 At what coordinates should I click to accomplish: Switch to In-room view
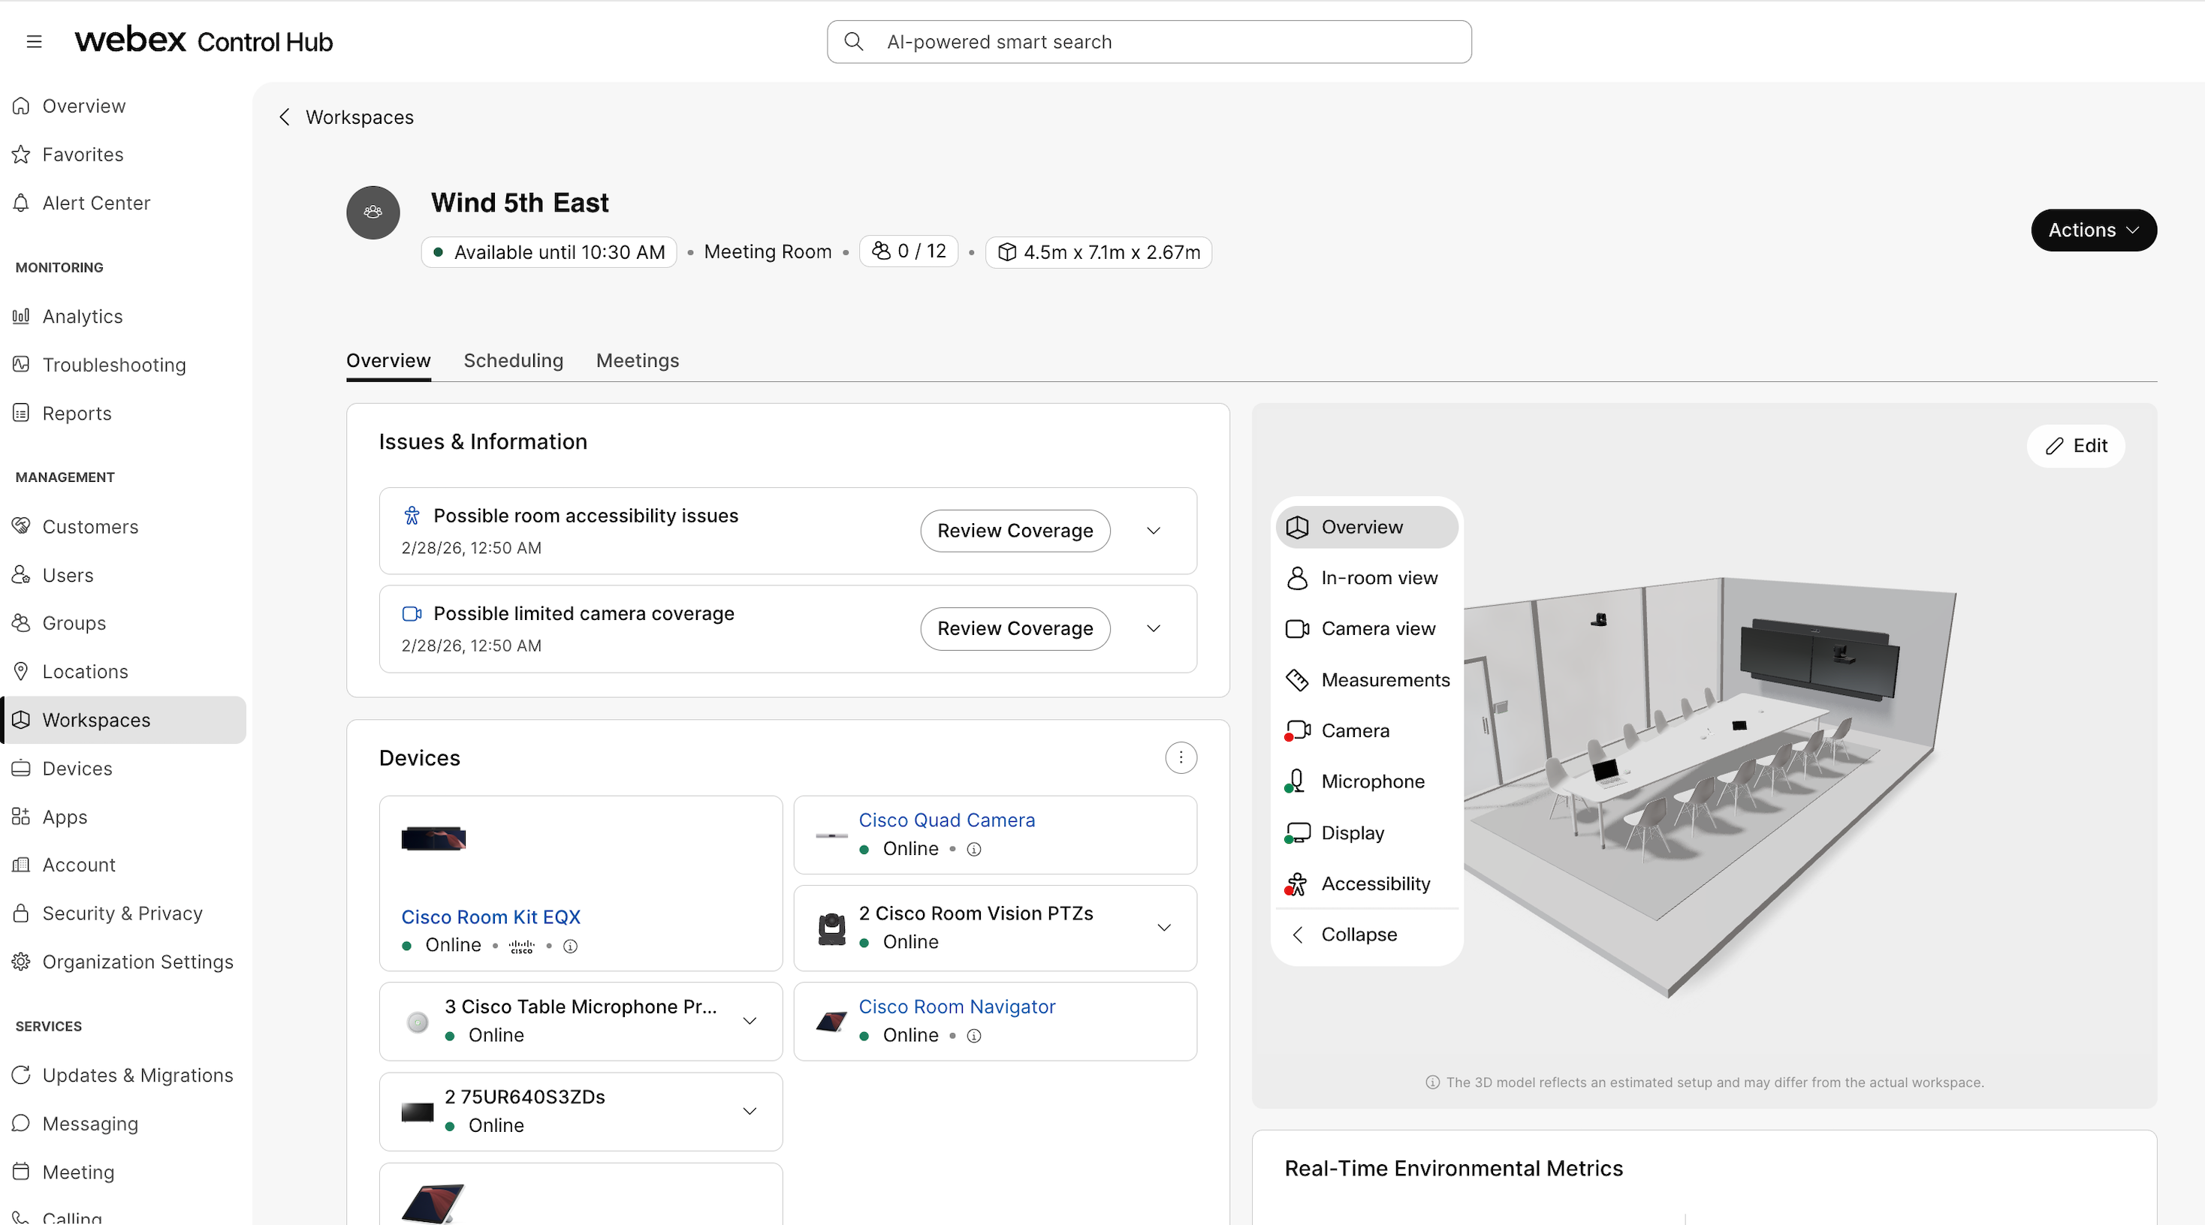1366,577
